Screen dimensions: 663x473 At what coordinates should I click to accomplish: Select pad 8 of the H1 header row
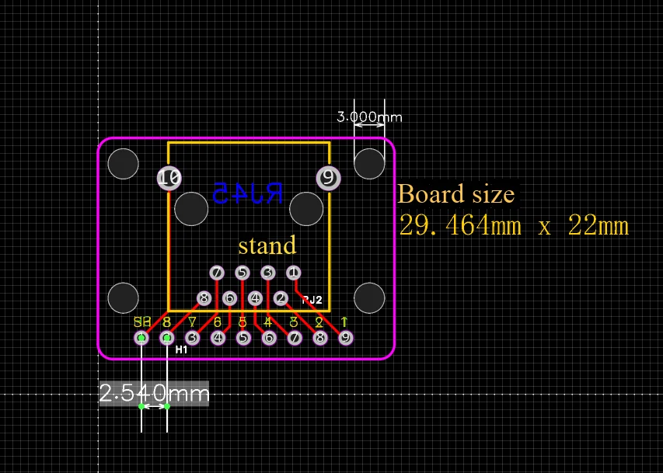pyautogui.click(x=320, y=337)
